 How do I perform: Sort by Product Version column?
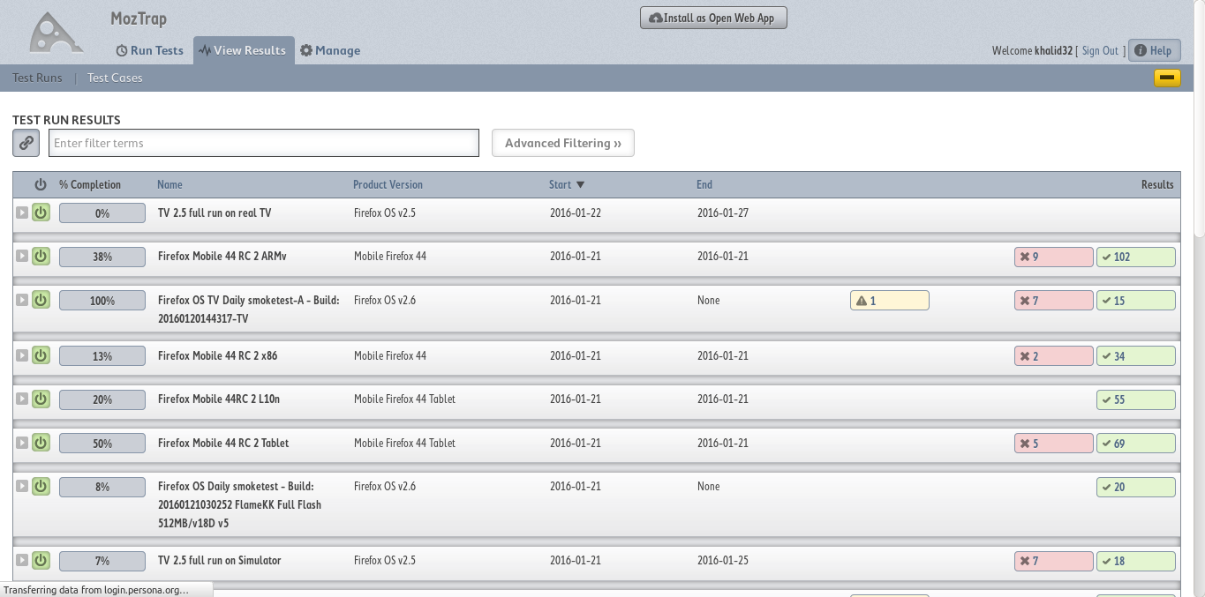(388, 184)
